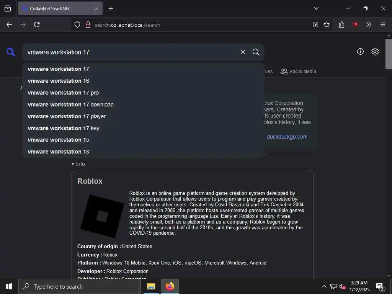The image size is (392, 294).
Task: Choose suggestion vmware workstation 17 pro
Action: coord(143,93)
